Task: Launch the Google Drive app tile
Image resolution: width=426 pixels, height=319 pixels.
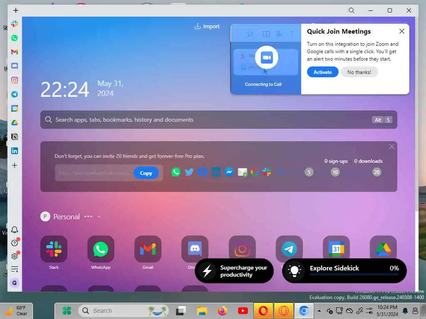Action: (383, 248)
